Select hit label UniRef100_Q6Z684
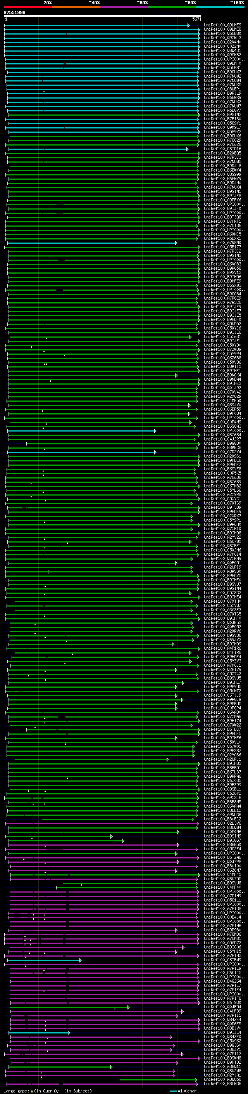This screenshot has height=1094, width=248. click(x=222, y=435)
